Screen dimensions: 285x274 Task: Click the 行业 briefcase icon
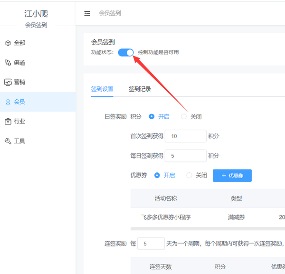8,122
